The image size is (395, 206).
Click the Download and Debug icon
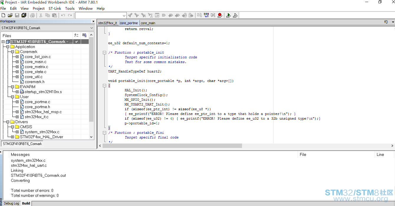pos(228,15)
